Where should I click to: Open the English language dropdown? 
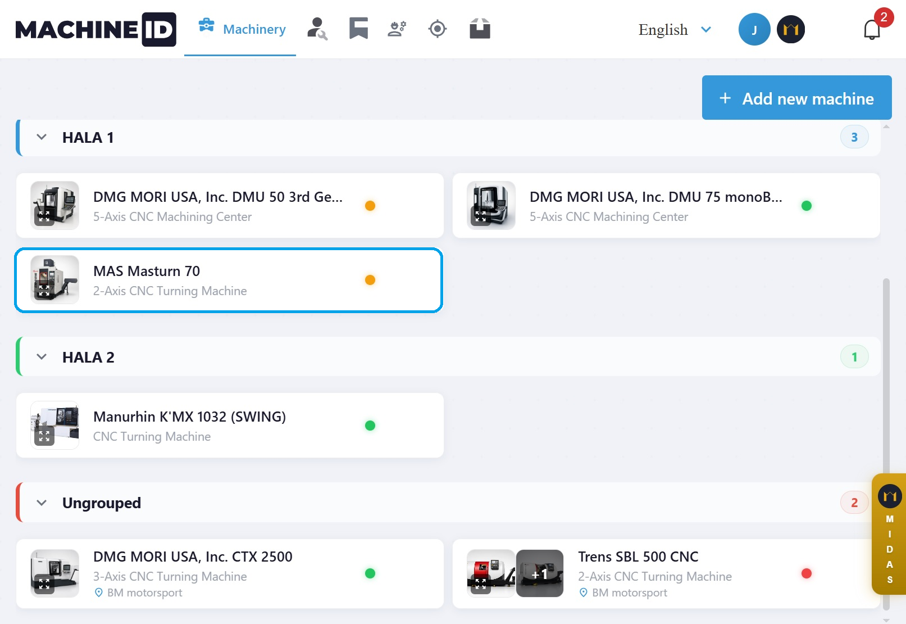675,29
